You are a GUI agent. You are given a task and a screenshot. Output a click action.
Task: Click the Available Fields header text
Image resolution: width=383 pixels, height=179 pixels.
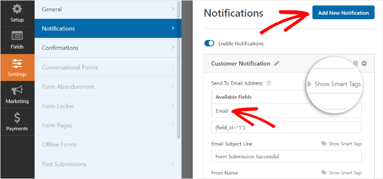[234, 97]
